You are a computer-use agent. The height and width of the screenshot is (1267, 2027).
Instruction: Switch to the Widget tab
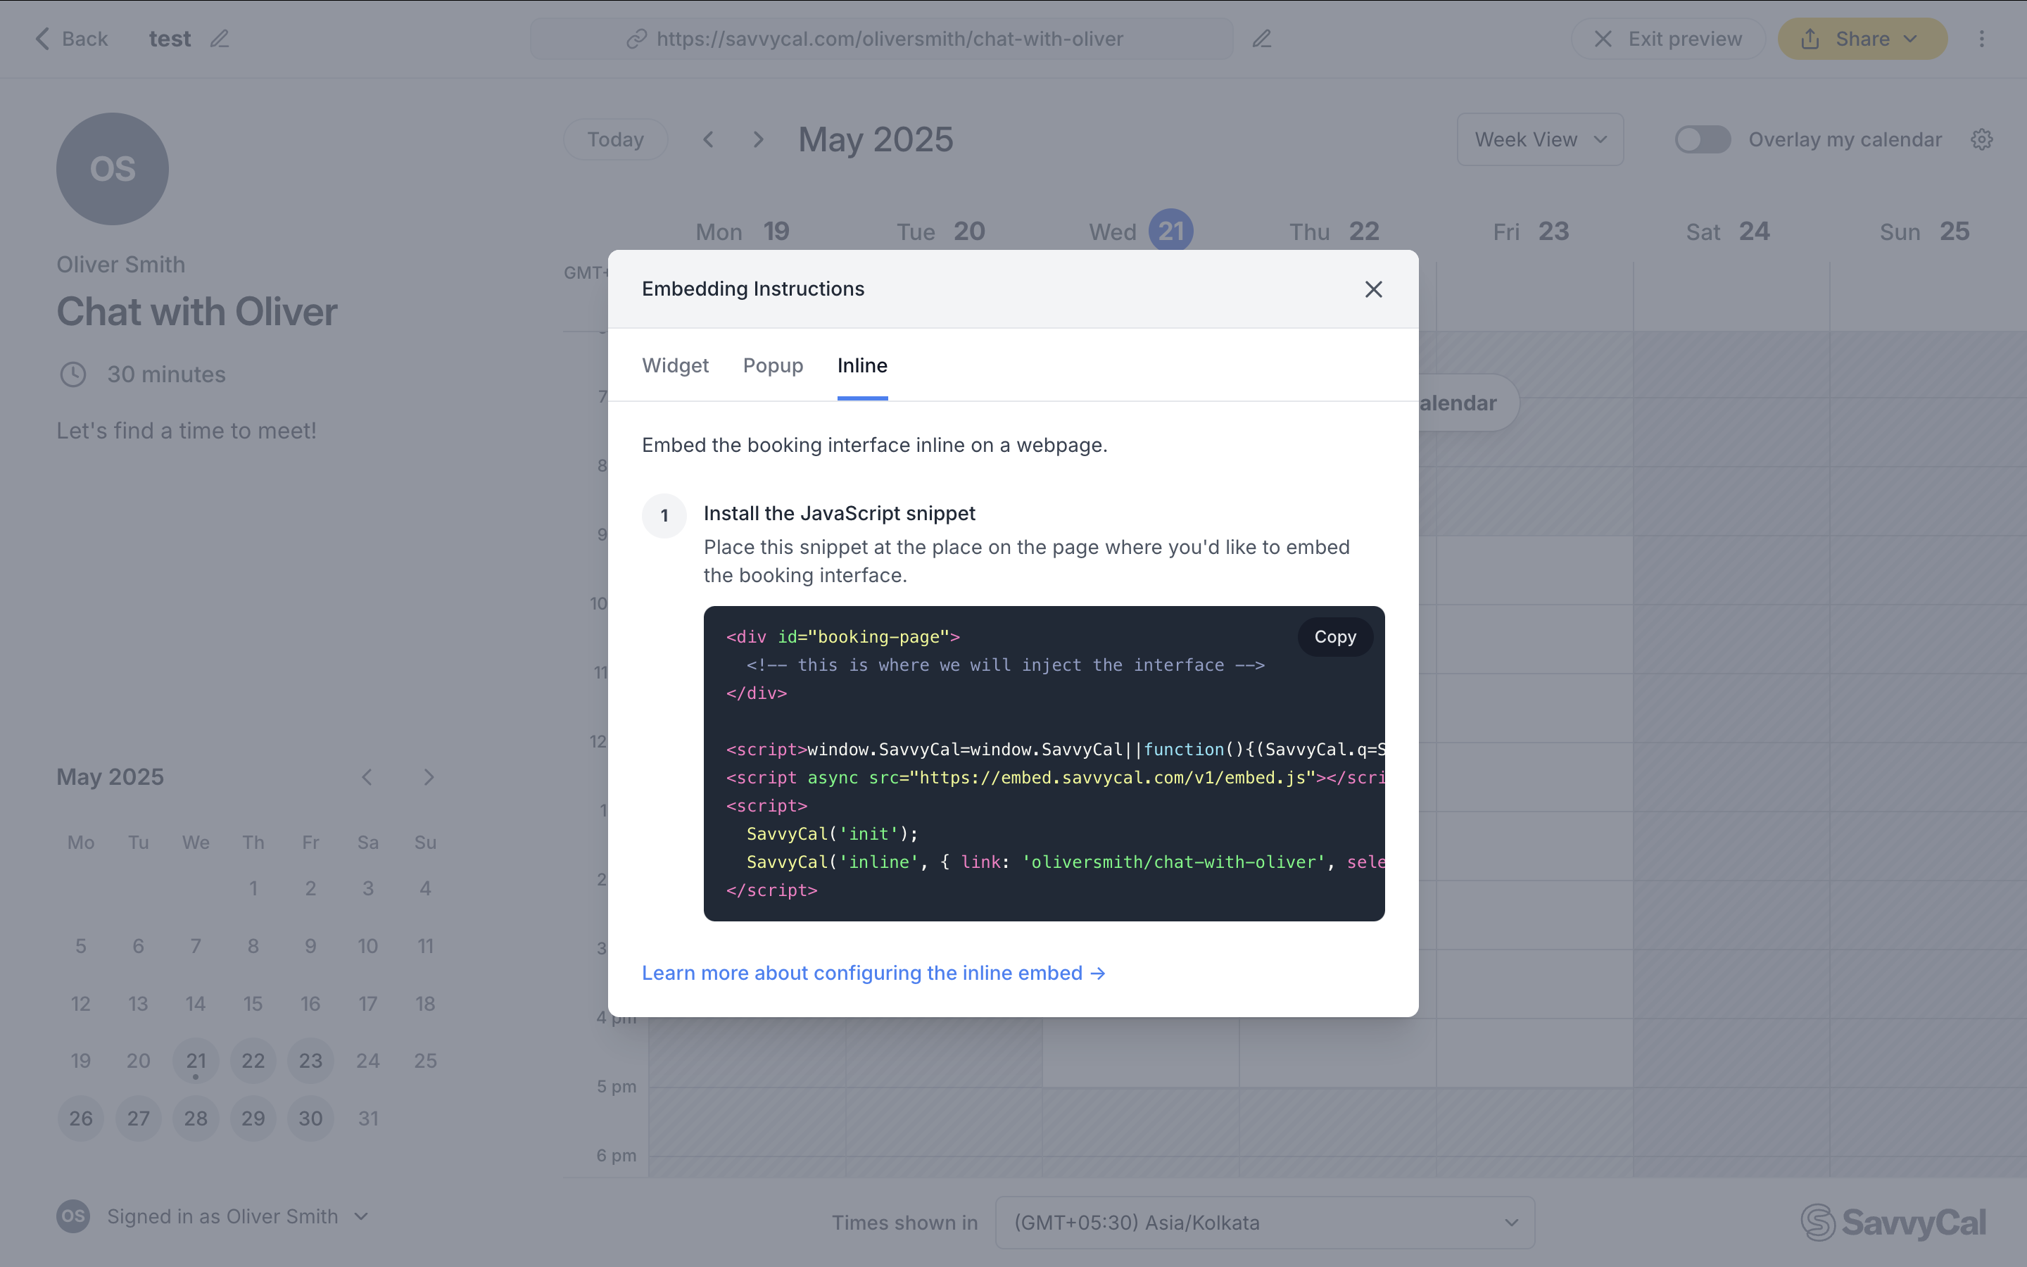coord(675,365)
